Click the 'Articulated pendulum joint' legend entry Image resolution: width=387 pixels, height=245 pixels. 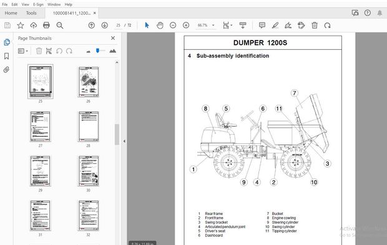(x=225, y=227)
